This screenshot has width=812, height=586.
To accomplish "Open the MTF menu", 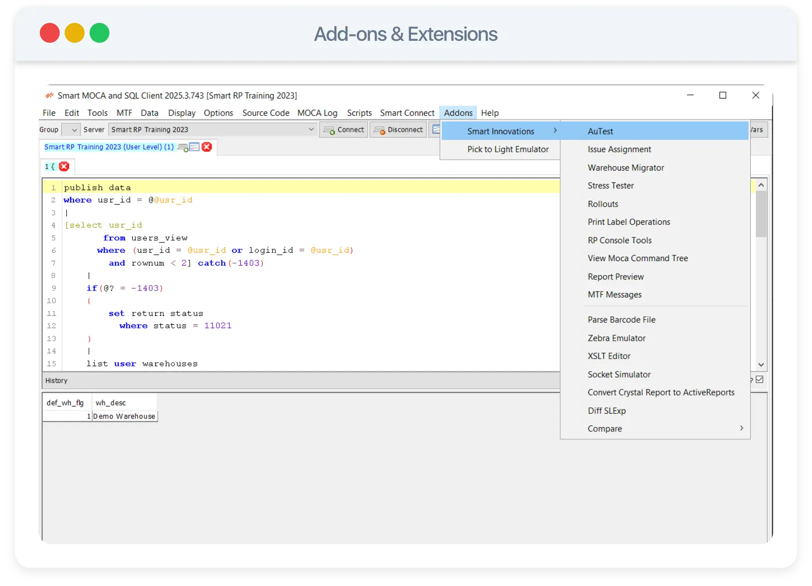I will pos(124,113).
